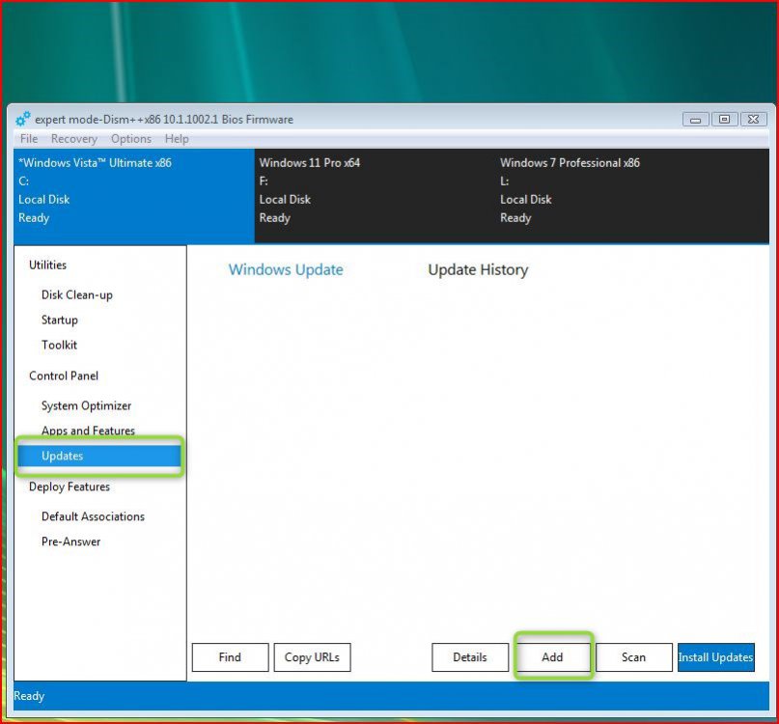Open the Help menu
This screenshot has width=779, height=724.
(x=177, y=139)
